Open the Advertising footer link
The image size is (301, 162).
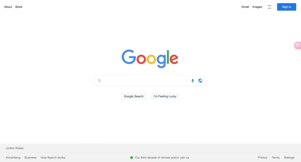13,158
